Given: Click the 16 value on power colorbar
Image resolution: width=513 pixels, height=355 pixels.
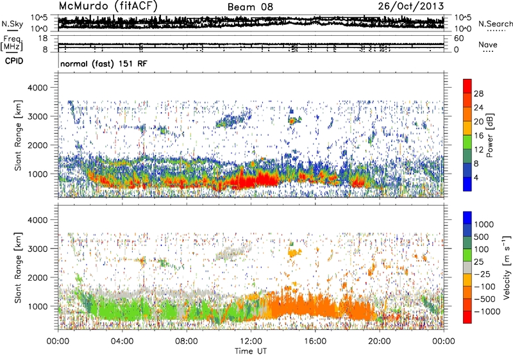Looking at the screenshot, I should tap(478, 136).
